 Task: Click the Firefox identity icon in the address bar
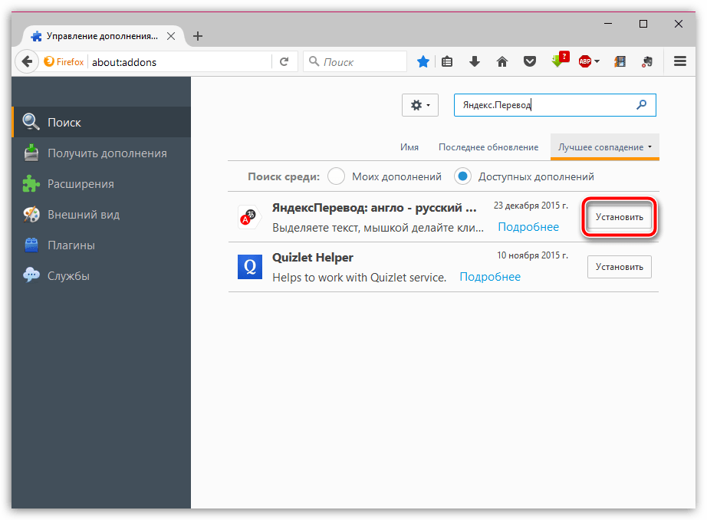tap(64, 62)
